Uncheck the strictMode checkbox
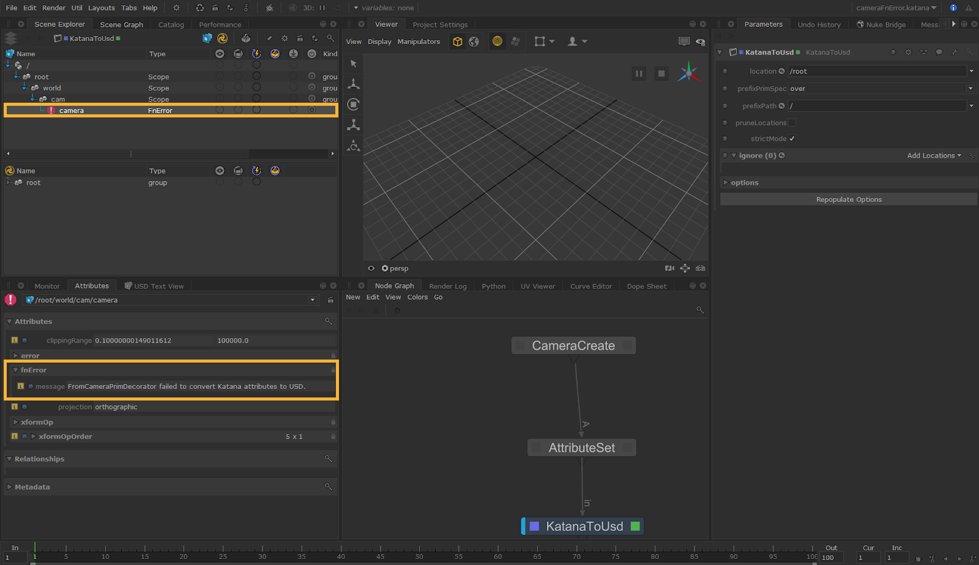The width and height of the screenshot is (979, 565). point(792,139)
